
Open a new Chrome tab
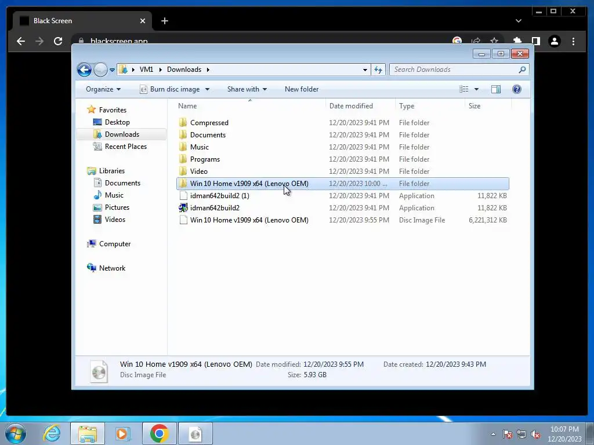click(x=164, y=21)
